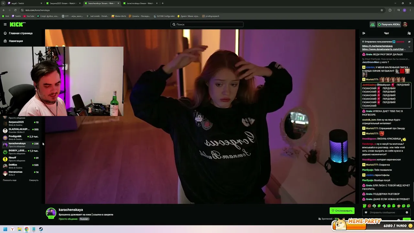
Task: Open Главная страница in the sidebar
Action: (x=18, y=33)
